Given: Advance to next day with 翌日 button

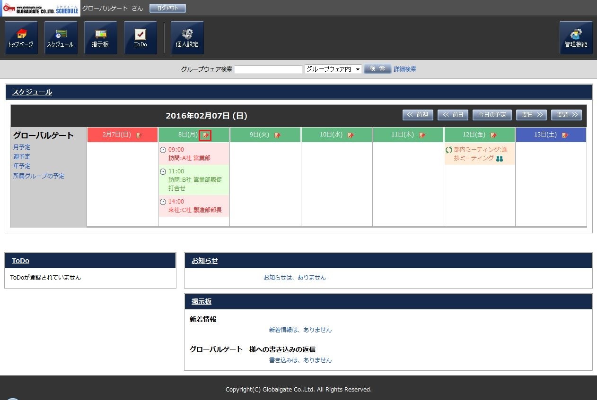Looking at the screenshot, I should click(x=531, y=115).
